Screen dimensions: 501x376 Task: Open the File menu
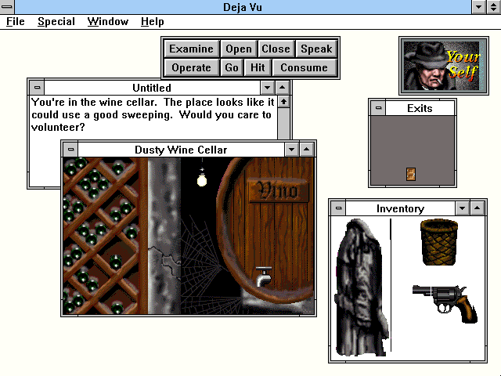click(x=16, y=21)
